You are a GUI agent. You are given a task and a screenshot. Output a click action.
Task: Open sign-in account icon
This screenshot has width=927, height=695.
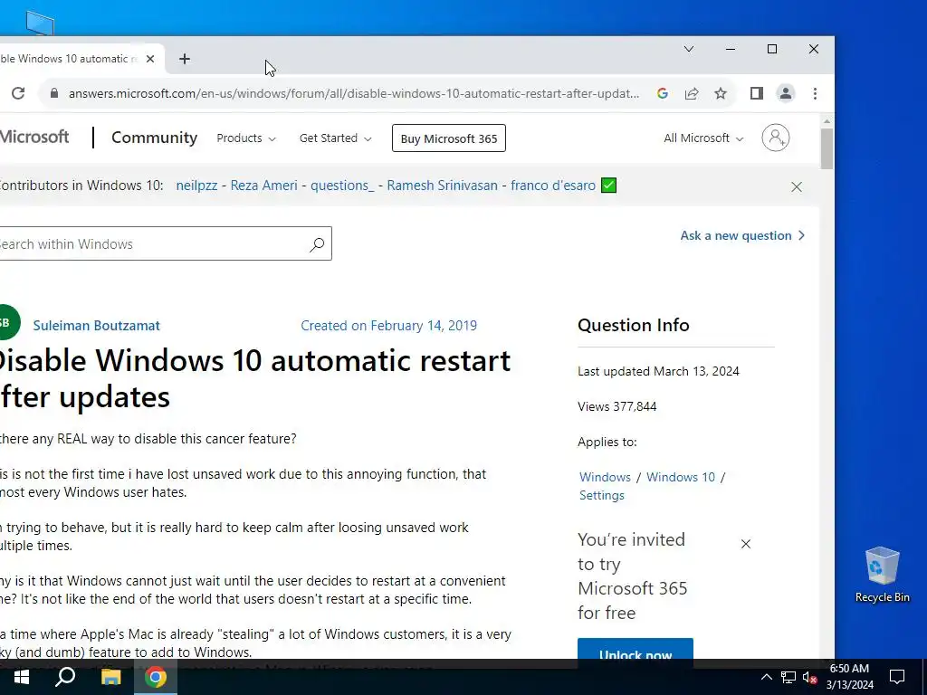(x=775, y=138)
